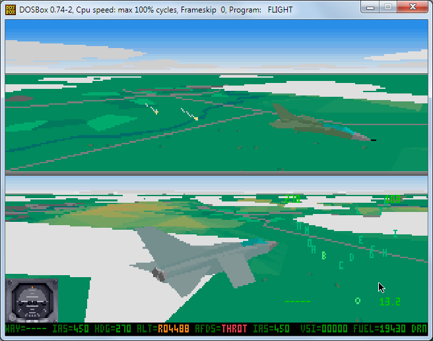This screenshot has height=341, width=433.
Task: Click the green dashed line HUD readout
Action: pos(298,302)
